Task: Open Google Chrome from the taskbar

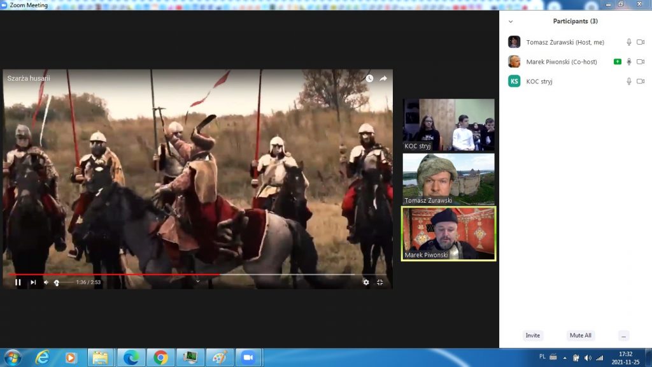Action: point(160,357)
